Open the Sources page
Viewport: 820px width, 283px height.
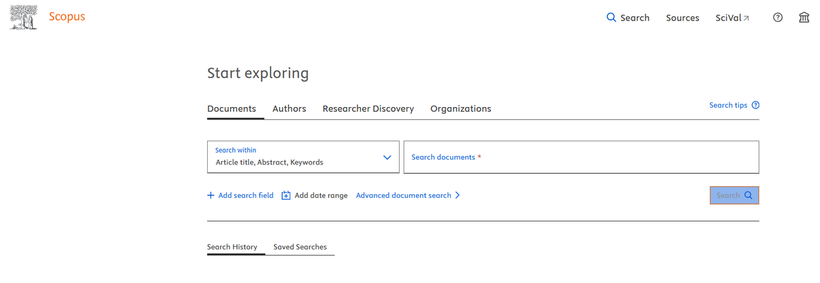tap(682, 18)
